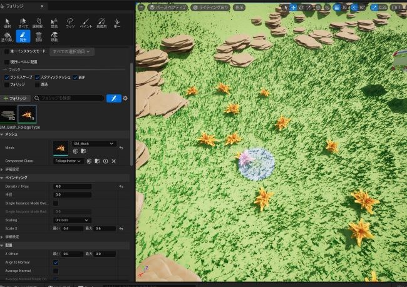Open foliage list view settings gear

pos(125,98)
